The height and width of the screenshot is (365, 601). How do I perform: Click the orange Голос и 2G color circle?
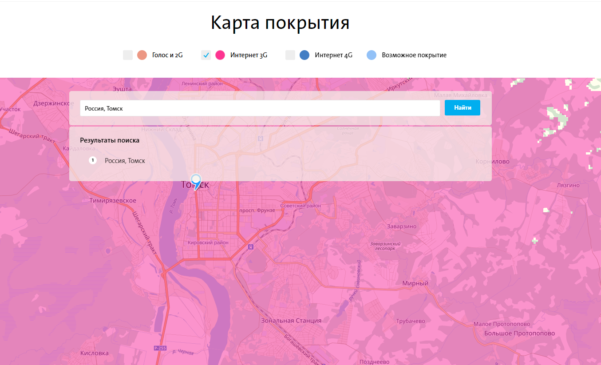(142, 55)
